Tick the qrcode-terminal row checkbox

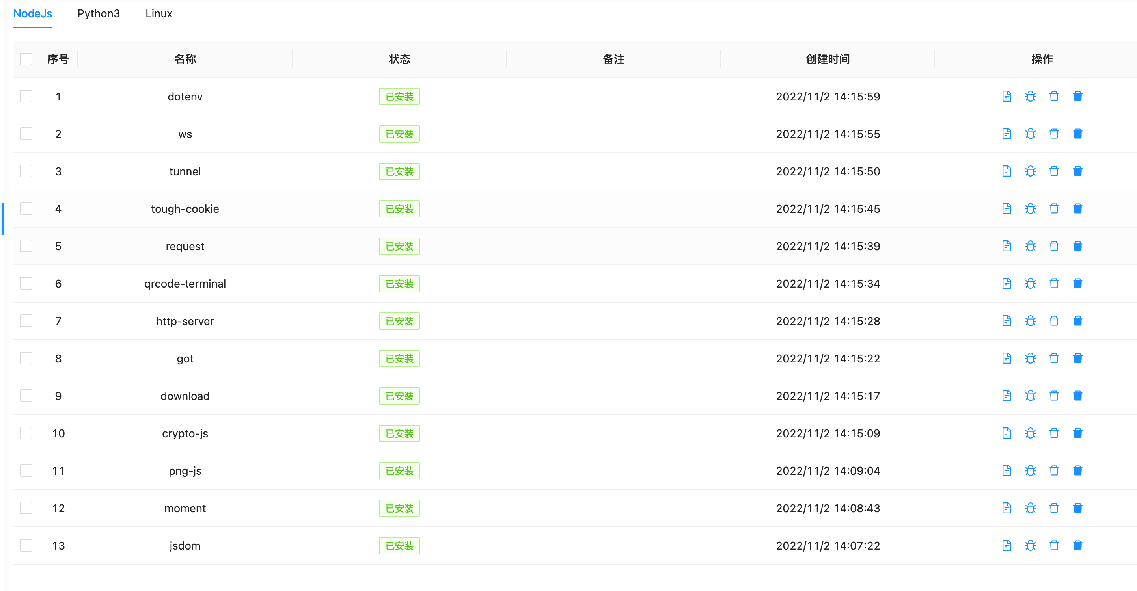tap(26, 284)
